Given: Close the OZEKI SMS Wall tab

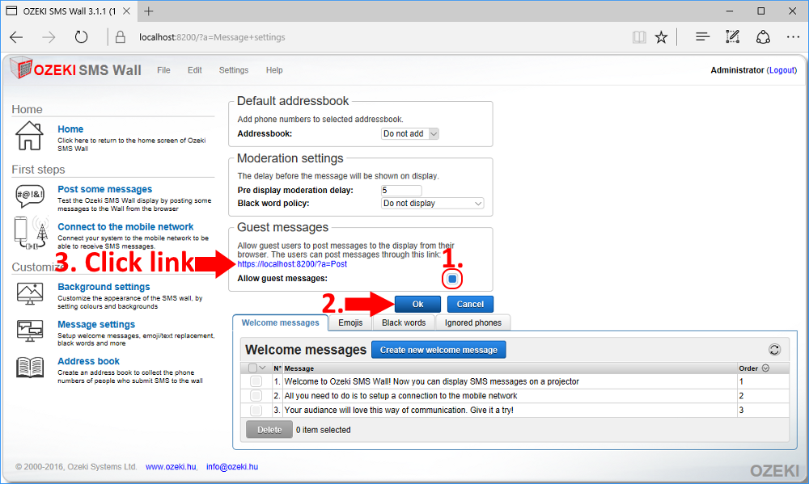Looking at the screenshot, I should click(127, 11).
